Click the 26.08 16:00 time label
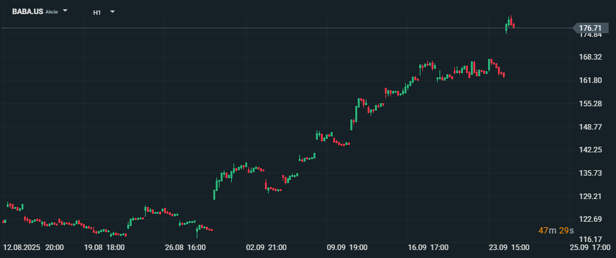This screenshot has width=616, height=258. (185, 248)
